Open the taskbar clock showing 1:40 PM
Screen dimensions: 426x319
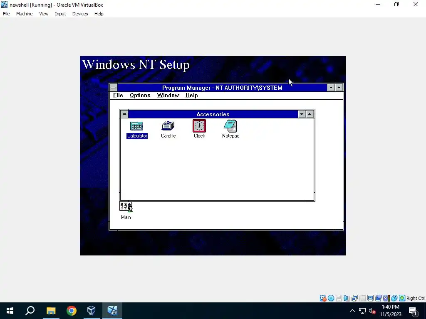pos(390,311)
